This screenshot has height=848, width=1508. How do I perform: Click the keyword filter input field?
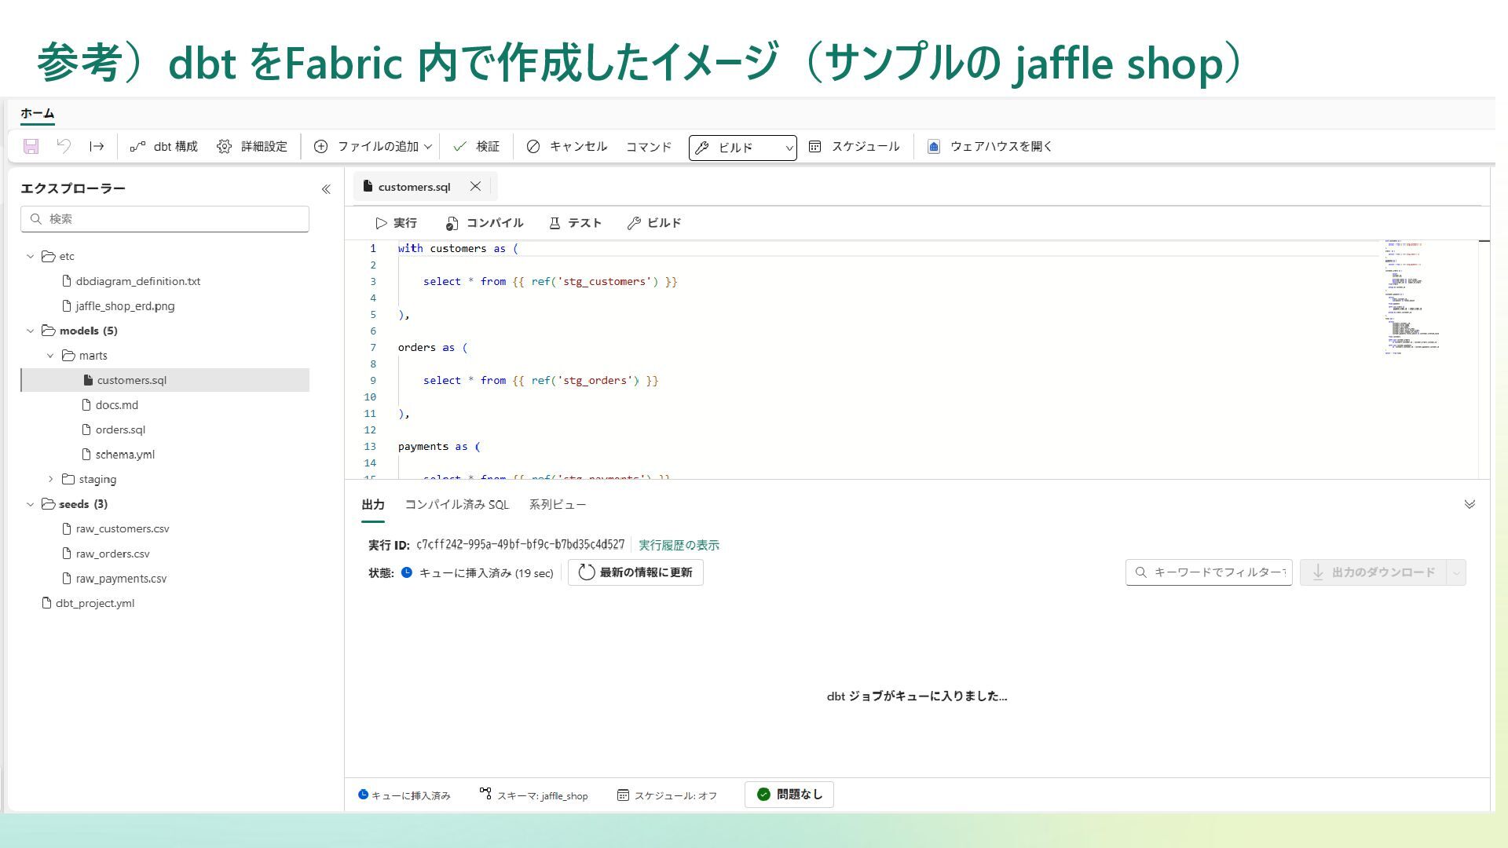(x=1209, y=573)
